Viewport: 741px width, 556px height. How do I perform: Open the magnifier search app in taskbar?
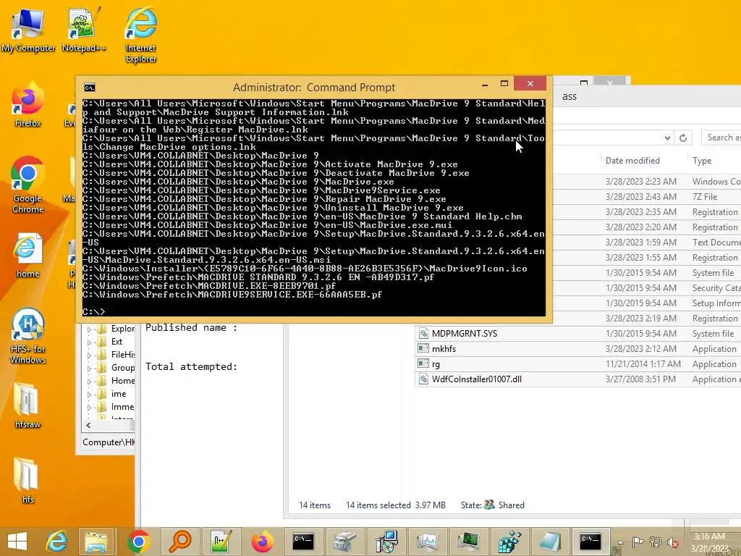click(x=179, y=542)
